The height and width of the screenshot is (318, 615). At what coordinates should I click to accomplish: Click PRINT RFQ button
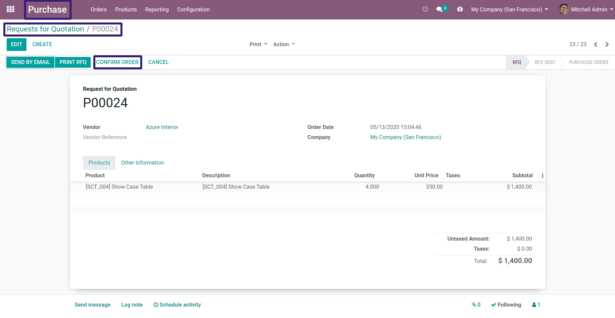pos(73,62)
